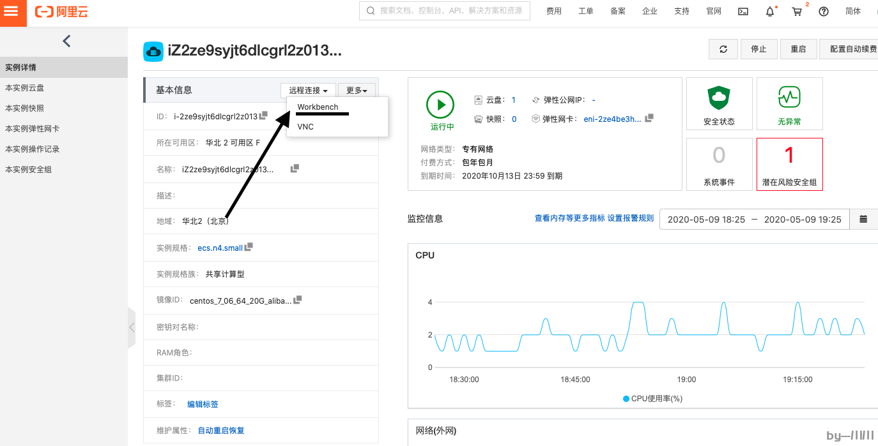
Task: Edit the monitoring end time 19:25
Action: pyautogui.click(x=803, y=219)
